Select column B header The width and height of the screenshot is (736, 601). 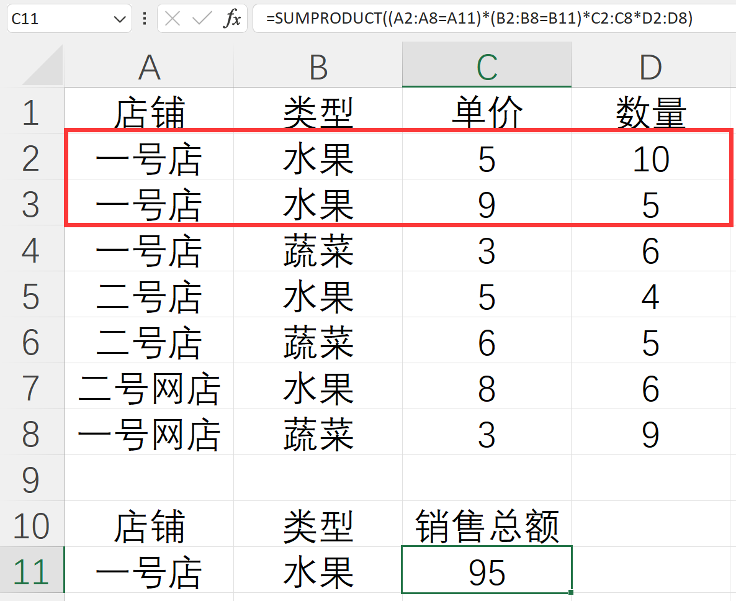click(x=318, y=67)
